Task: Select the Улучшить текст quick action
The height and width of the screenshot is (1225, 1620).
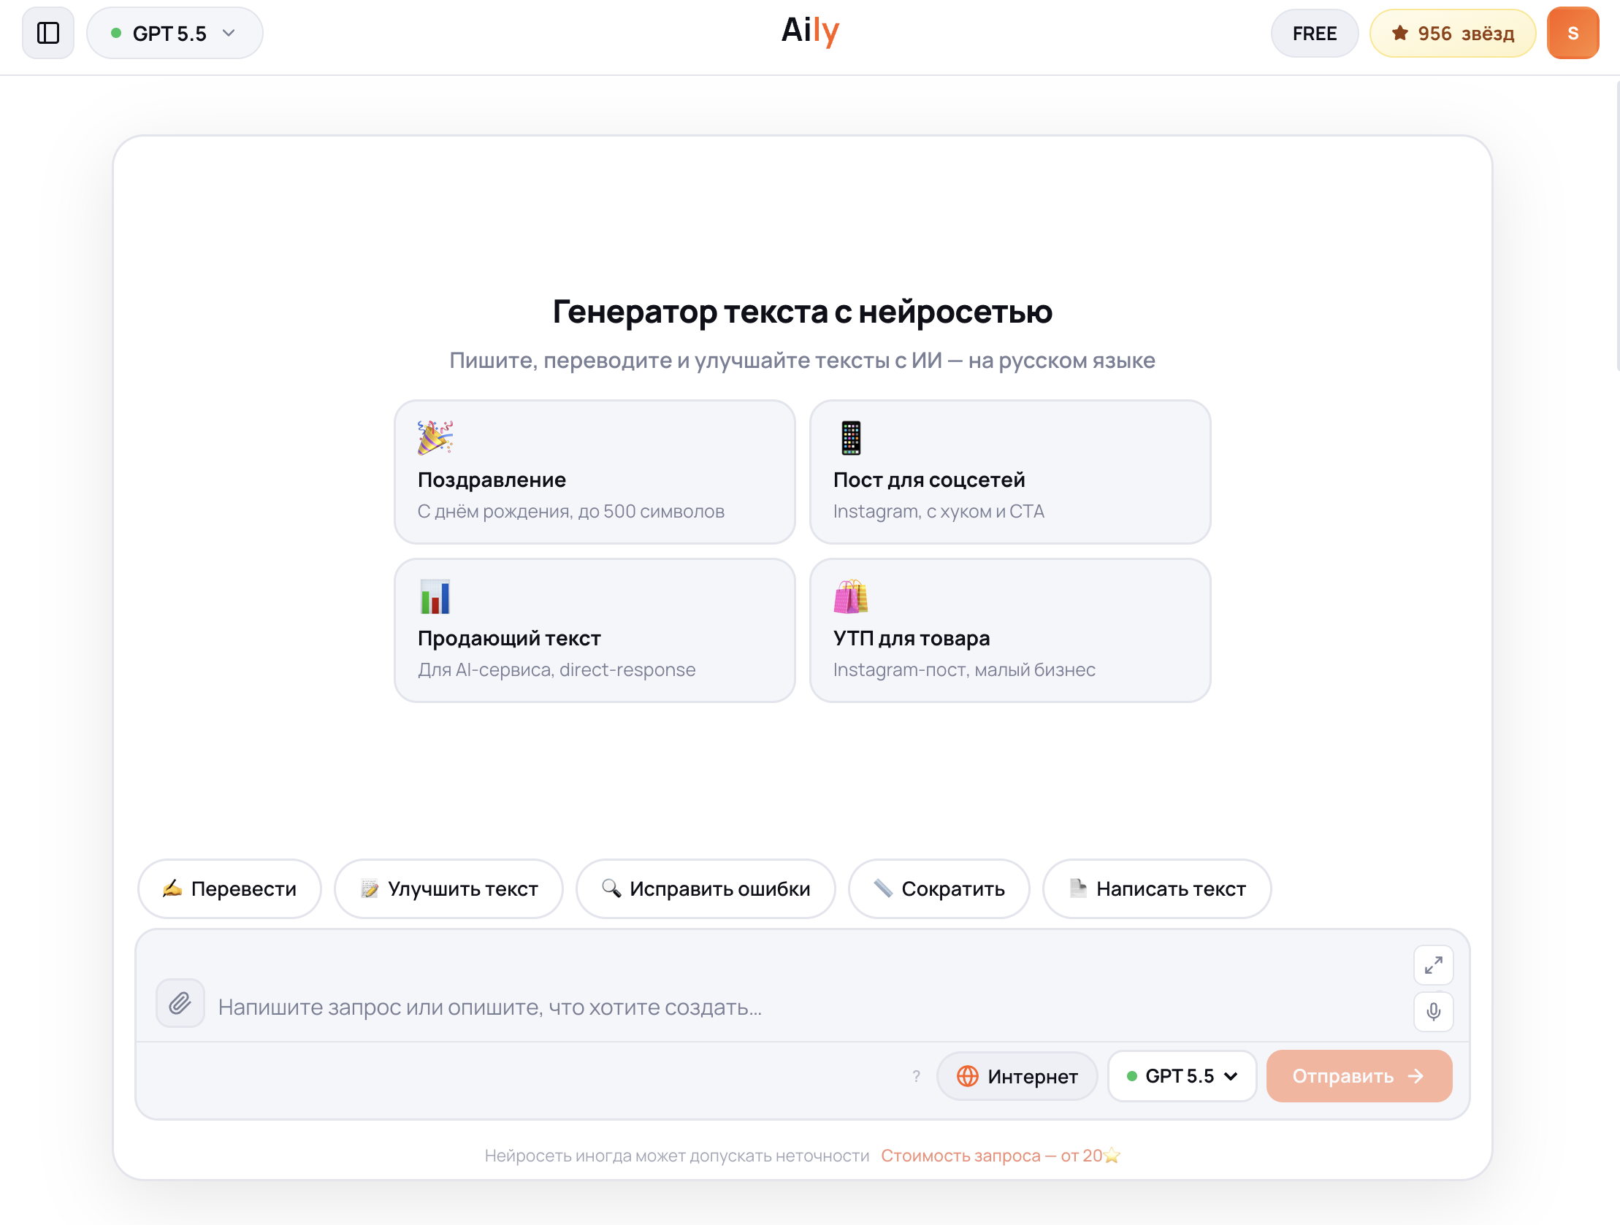Action: click(x=448, y=888)
